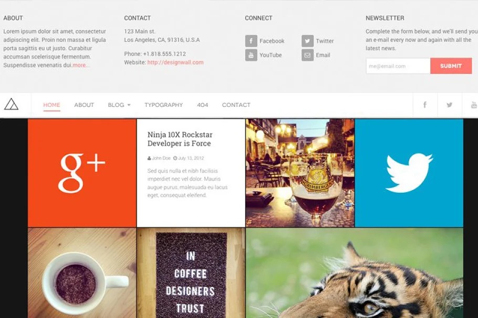This screenshot has width=478, height=318.
Task: Click the YouTube icon under Connect
Action: (x=251, y=55)
